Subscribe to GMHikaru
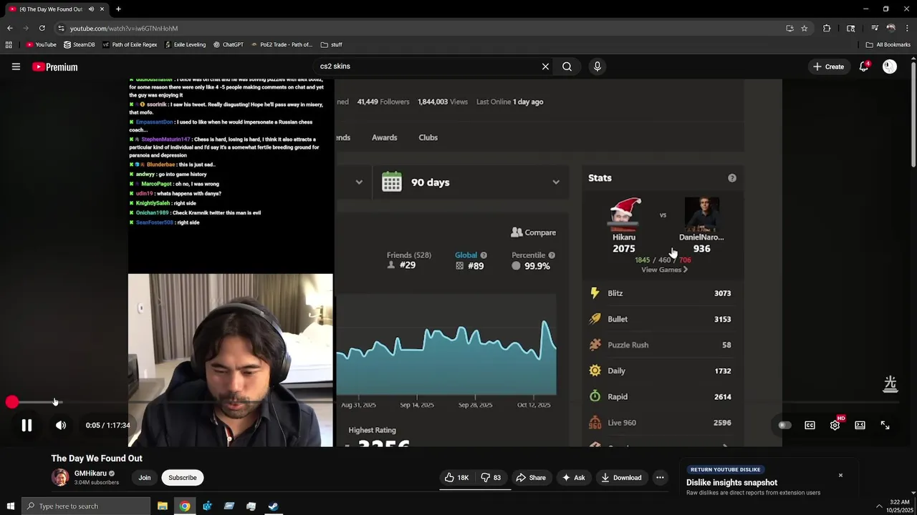Viewport: 917px width, 515px height. (x=183, y=478)
